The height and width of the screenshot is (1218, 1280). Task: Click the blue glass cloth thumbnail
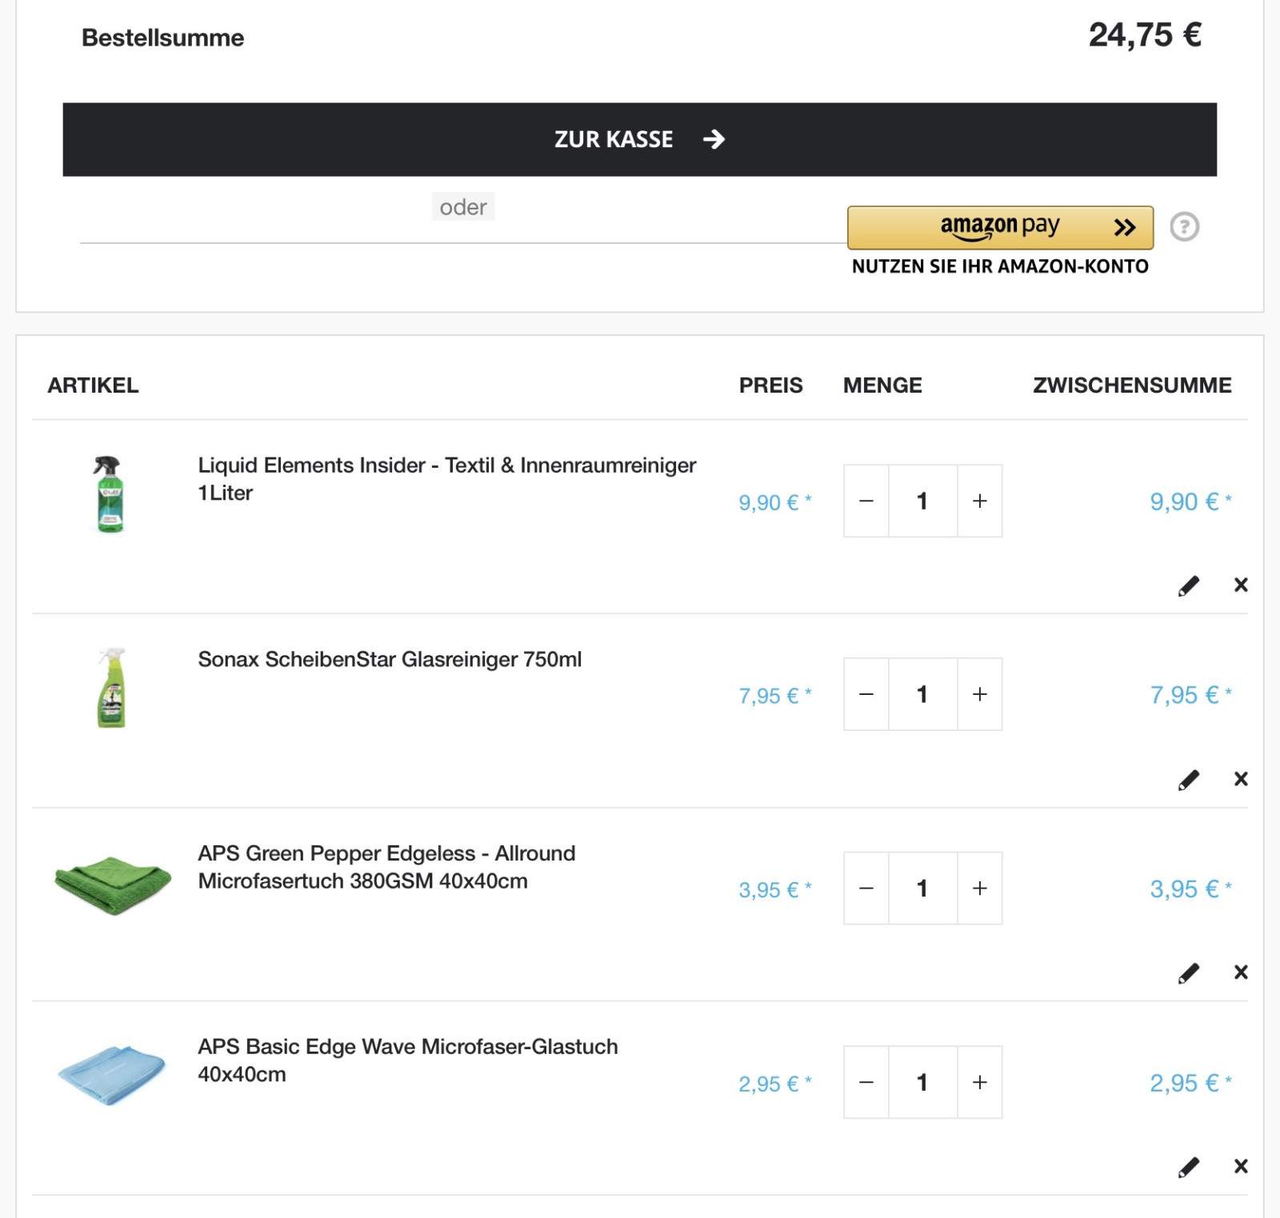click(111, 1076)
